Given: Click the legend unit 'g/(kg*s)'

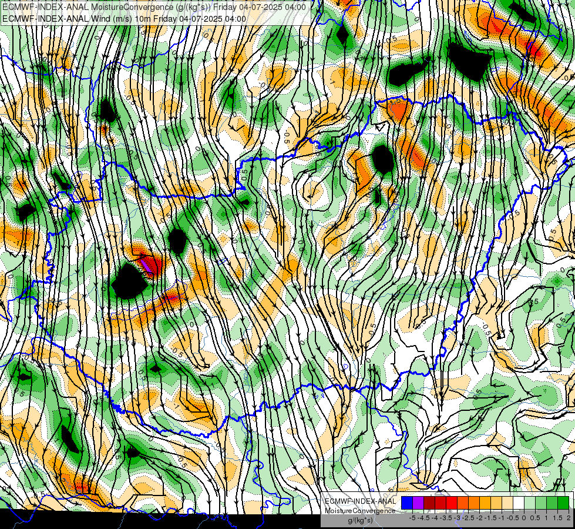Looking at the screenshot, I should pos(360,521).
